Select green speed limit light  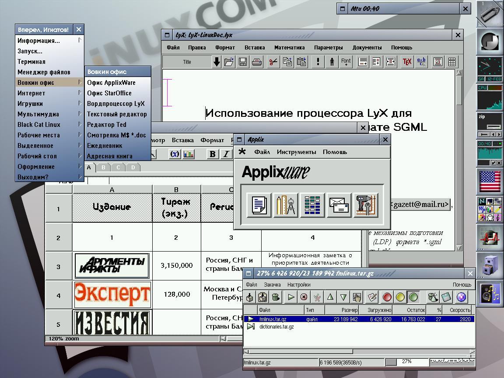click(x=413, y=297)
